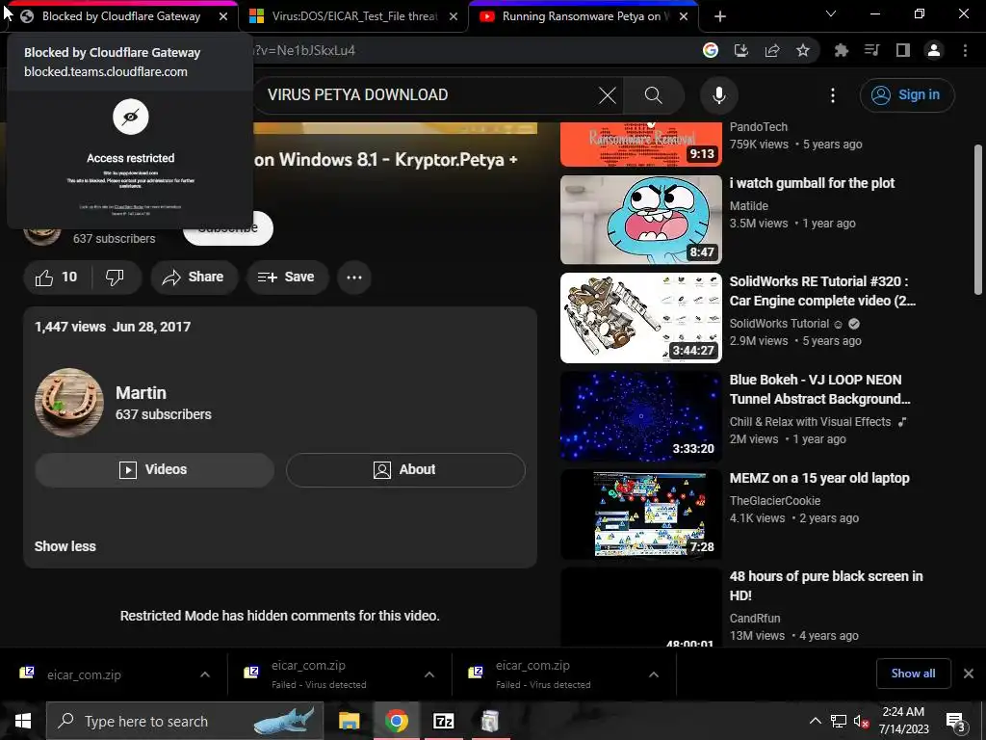Open the notification center icon
This screenshot has height=740, width=986.
tap(956, 723)
